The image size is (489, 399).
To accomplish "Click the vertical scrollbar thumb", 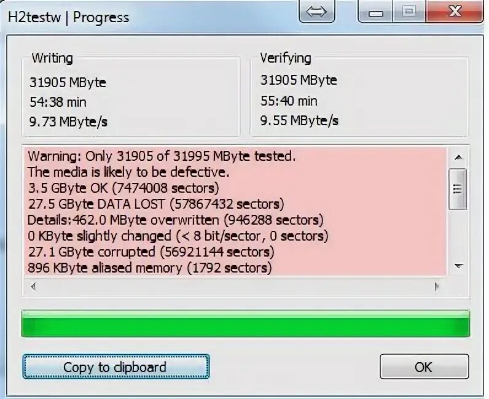I will pyautogui.click(x=458, y=189).
